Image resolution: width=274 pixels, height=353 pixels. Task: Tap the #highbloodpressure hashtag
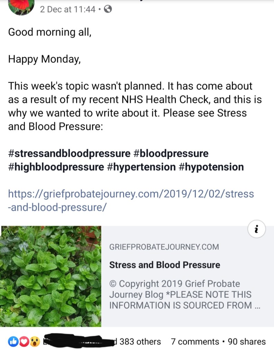pos(56,167)
